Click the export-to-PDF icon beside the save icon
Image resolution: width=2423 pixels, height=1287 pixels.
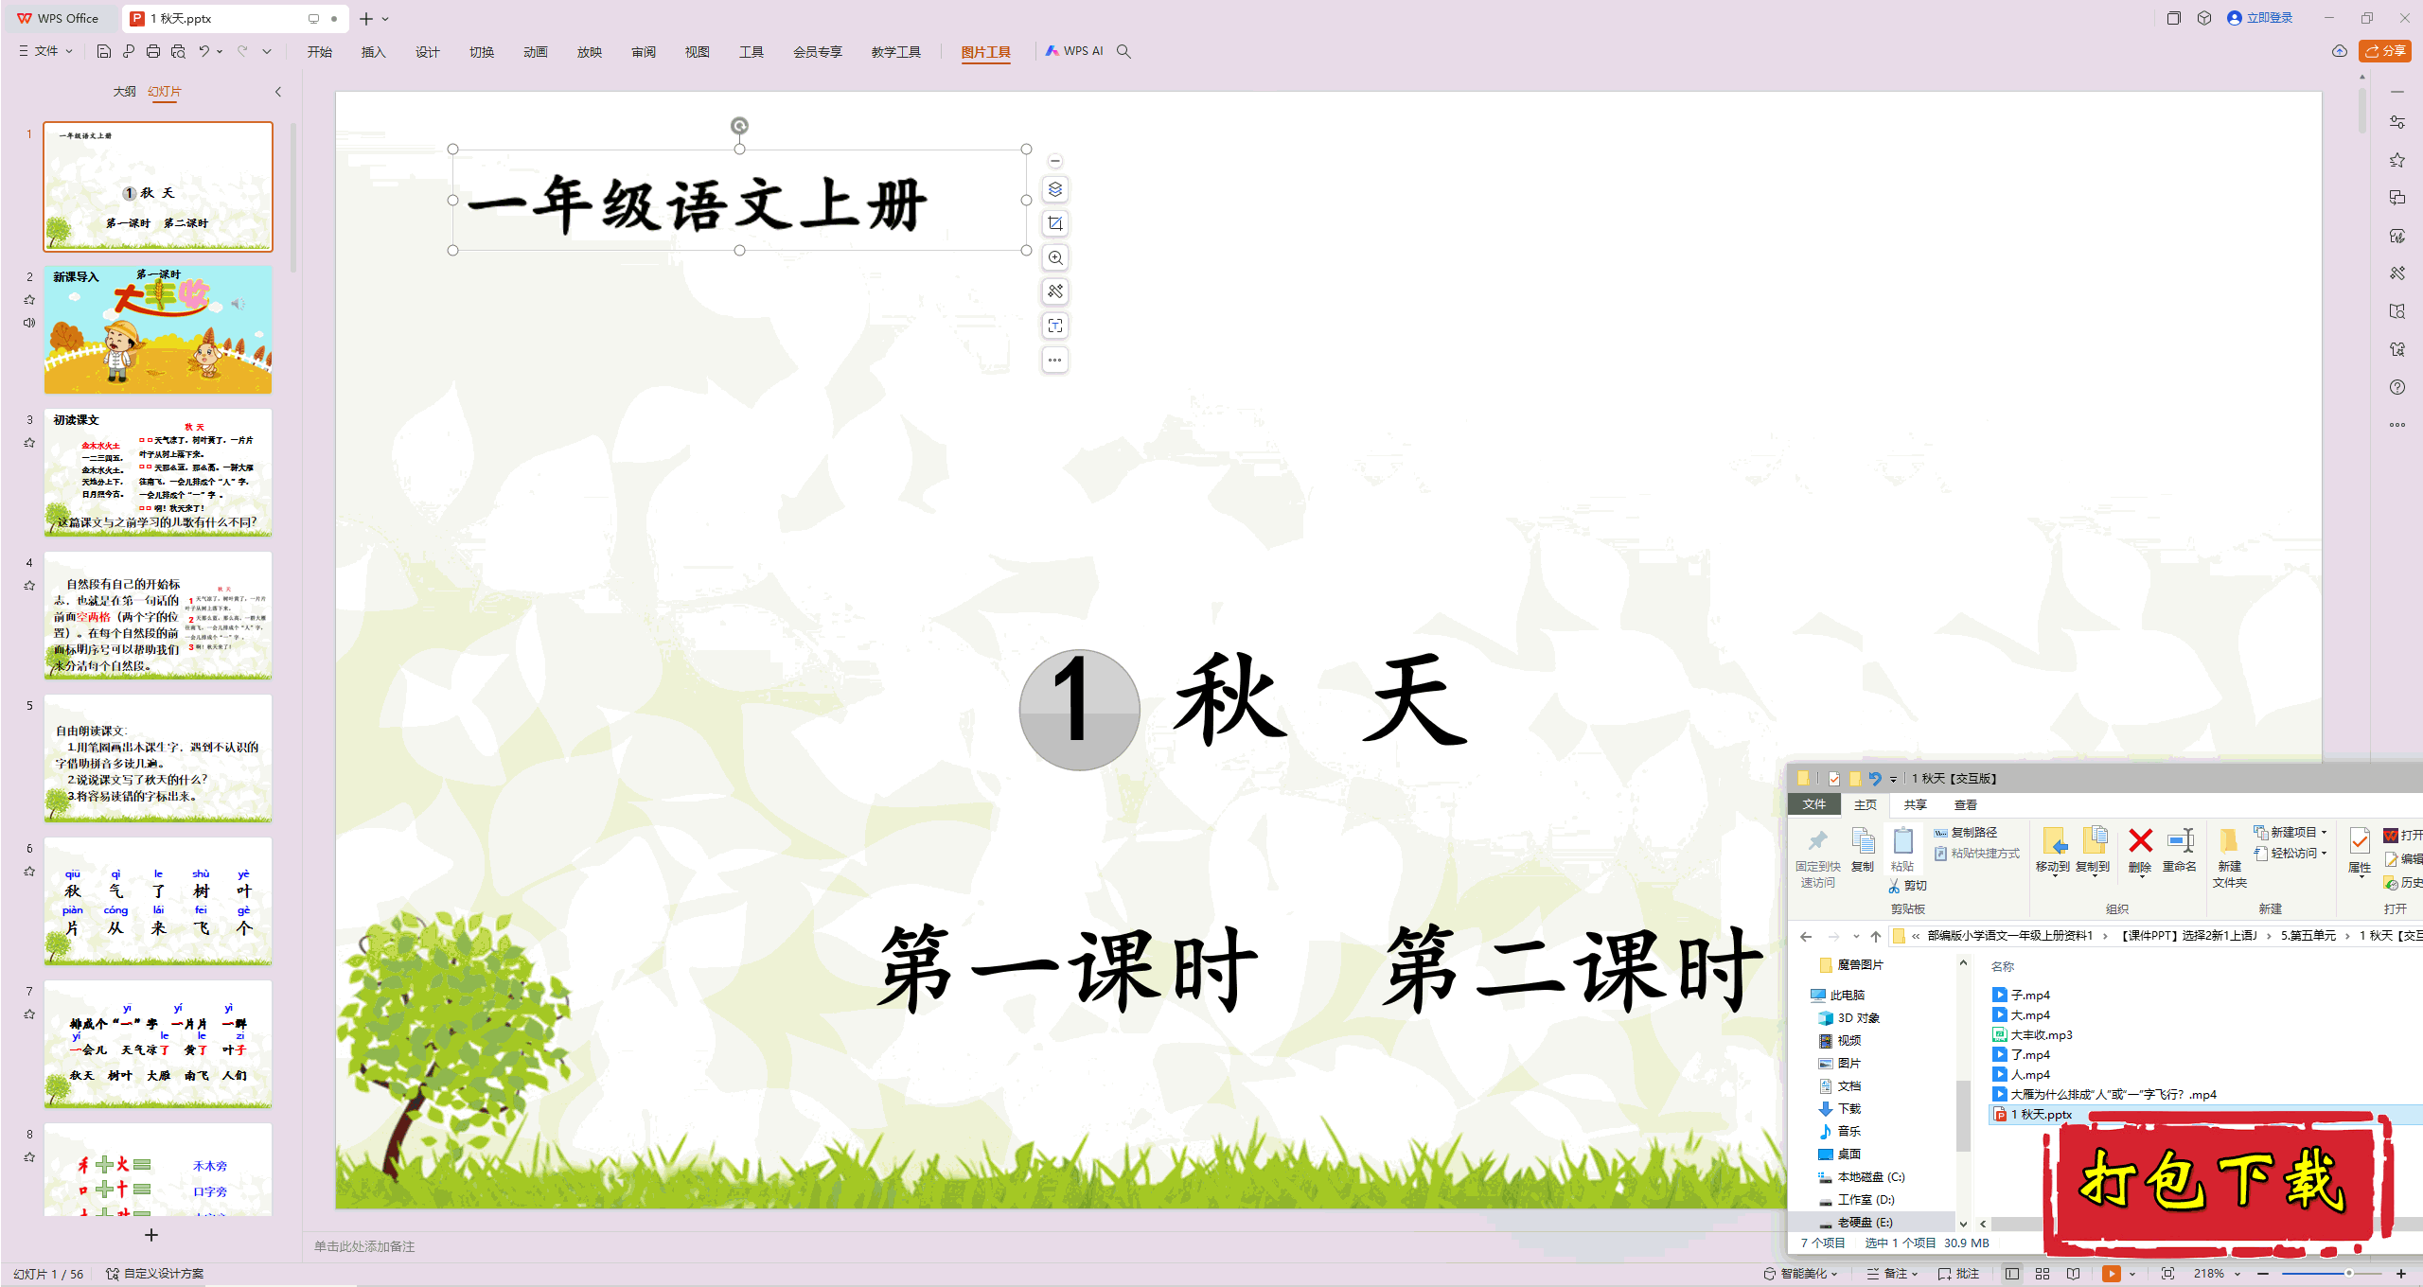(x=129, y=51)
